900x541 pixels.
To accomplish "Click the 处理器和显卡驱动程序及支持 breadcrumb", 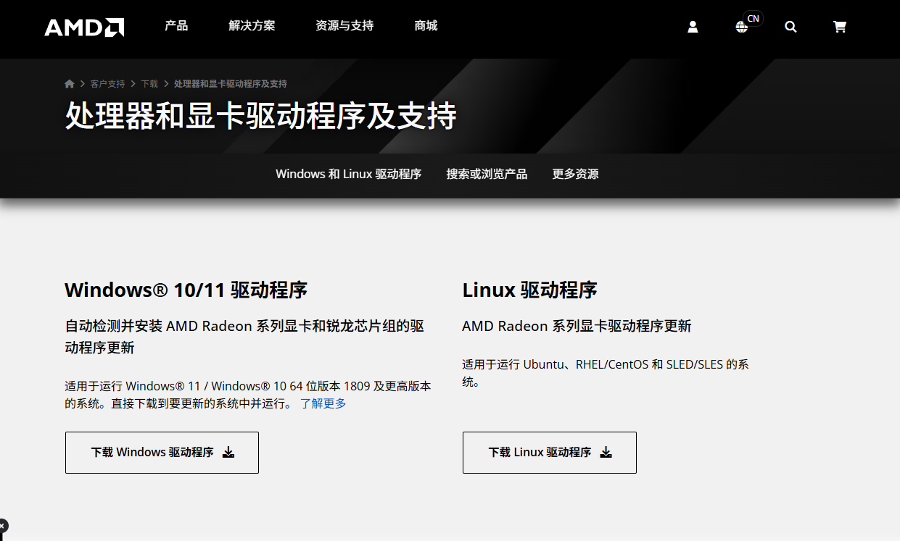I will tap(231, 84).
